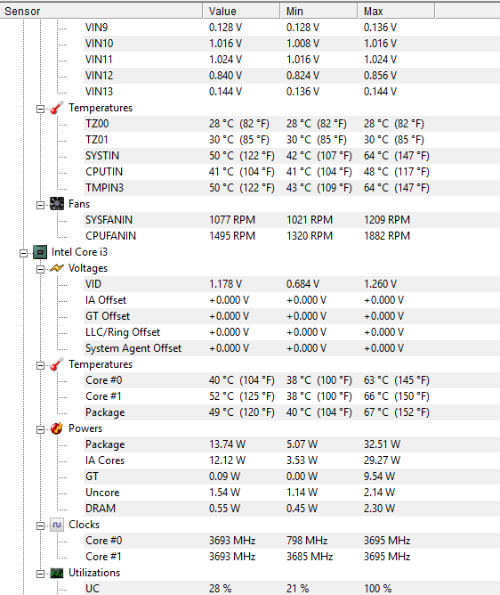Collapse the Fans section
Screen dimensions: 500x595
point(40,205)
